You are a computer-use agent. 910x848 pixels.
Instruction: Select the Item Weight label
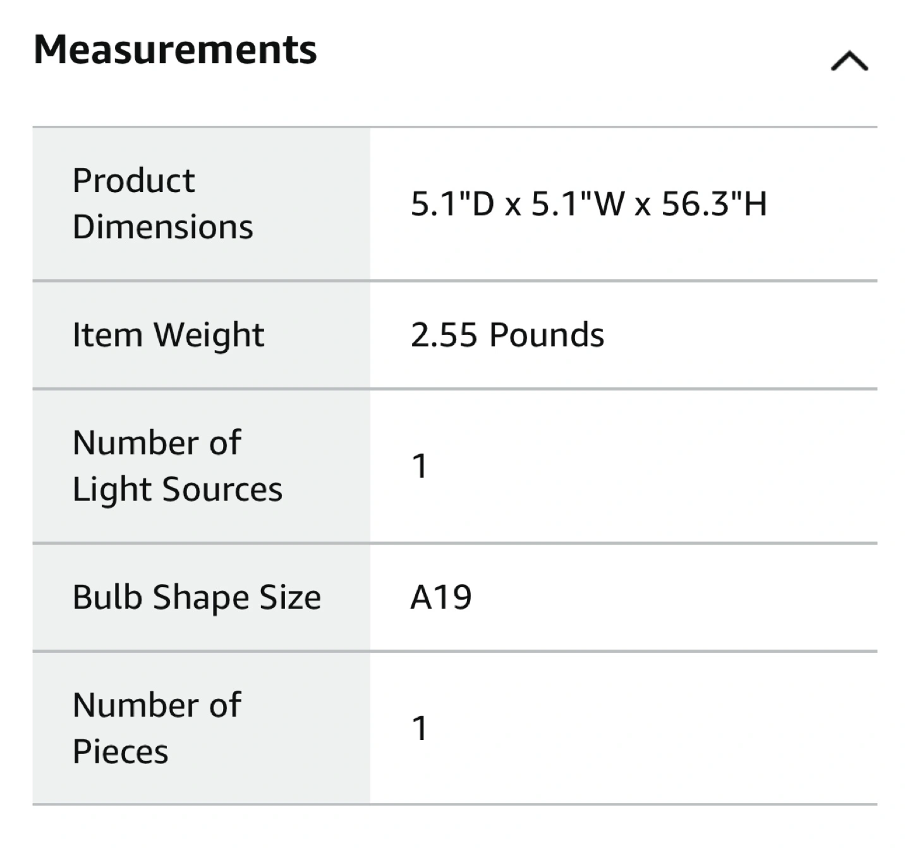pos(168,335)
